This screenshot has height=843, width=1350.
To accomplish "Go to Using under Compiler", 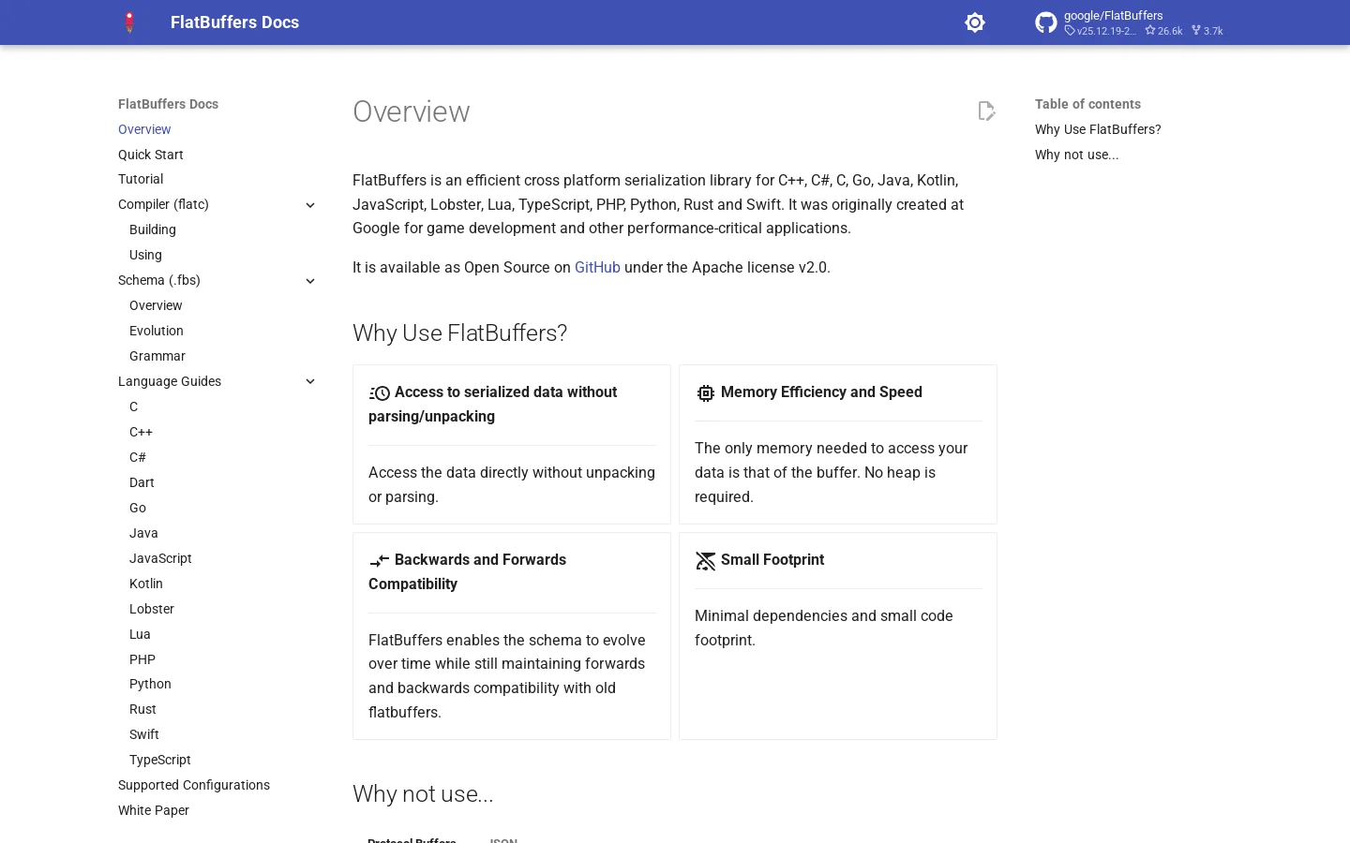I will point(145,255).
